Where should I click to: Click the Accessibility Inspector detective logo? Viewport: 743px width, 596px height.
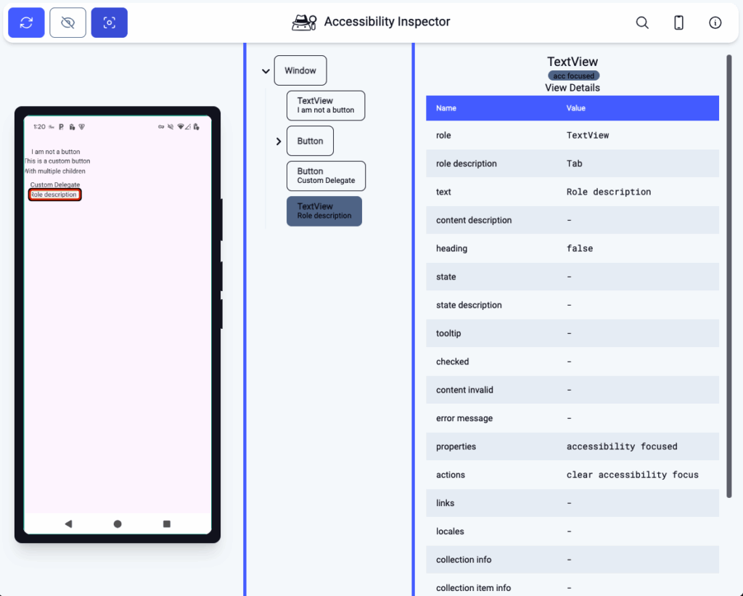pyautogui.click(x=304, y=23)
